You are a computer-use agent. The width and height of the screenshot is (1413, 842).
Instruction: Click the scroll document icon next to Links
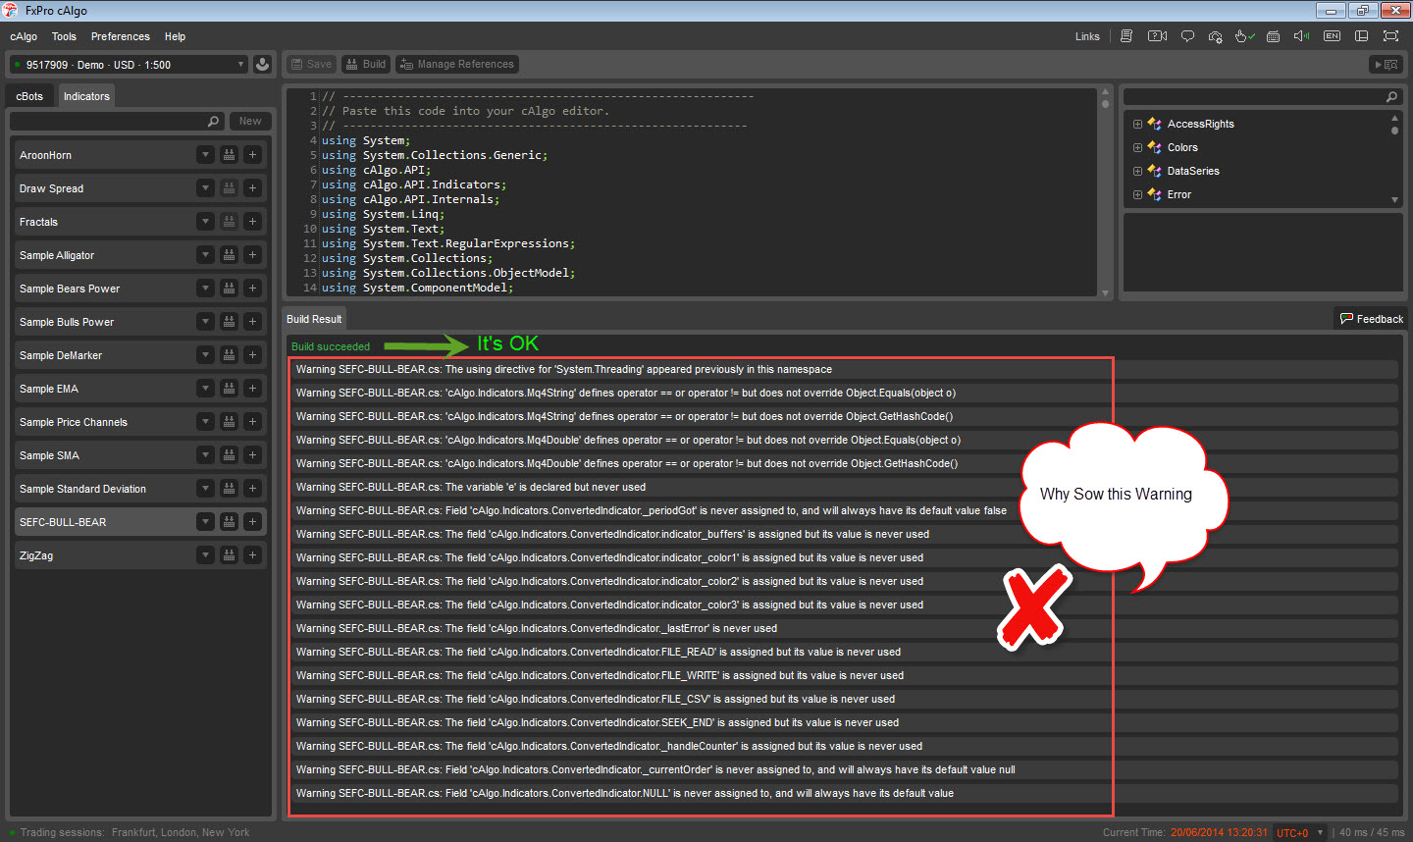tap(1126, 36)
